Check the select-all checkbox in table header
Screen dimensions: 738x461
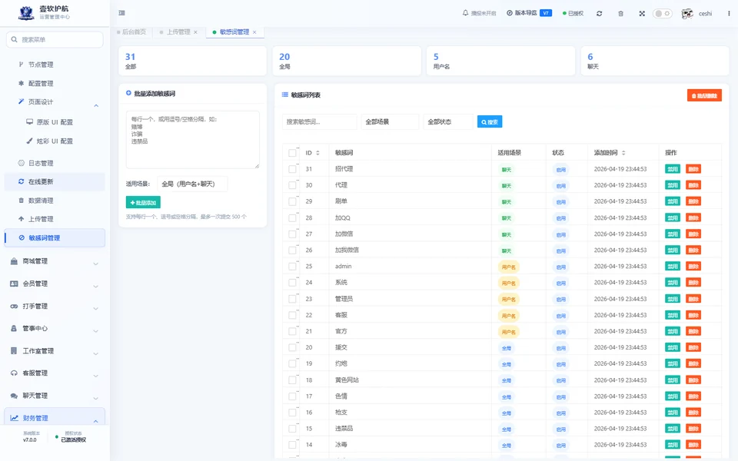[x=292, y=152]
